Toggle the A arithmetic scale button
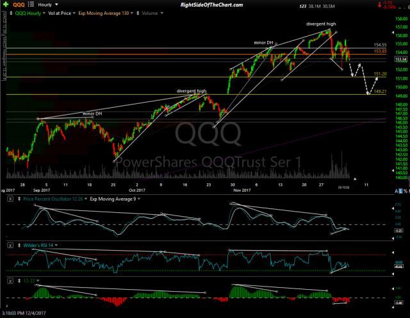The image size is (410, 318). click(397, 191)
